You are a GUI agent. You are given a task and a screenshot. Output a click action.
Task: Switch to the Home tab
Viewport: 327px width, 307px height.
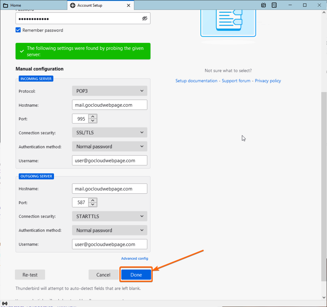(32, 5)
